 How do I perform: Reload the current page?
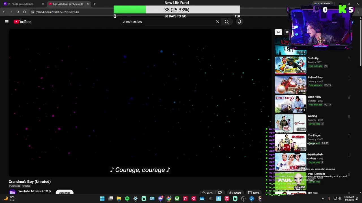(x=18, y=12)
